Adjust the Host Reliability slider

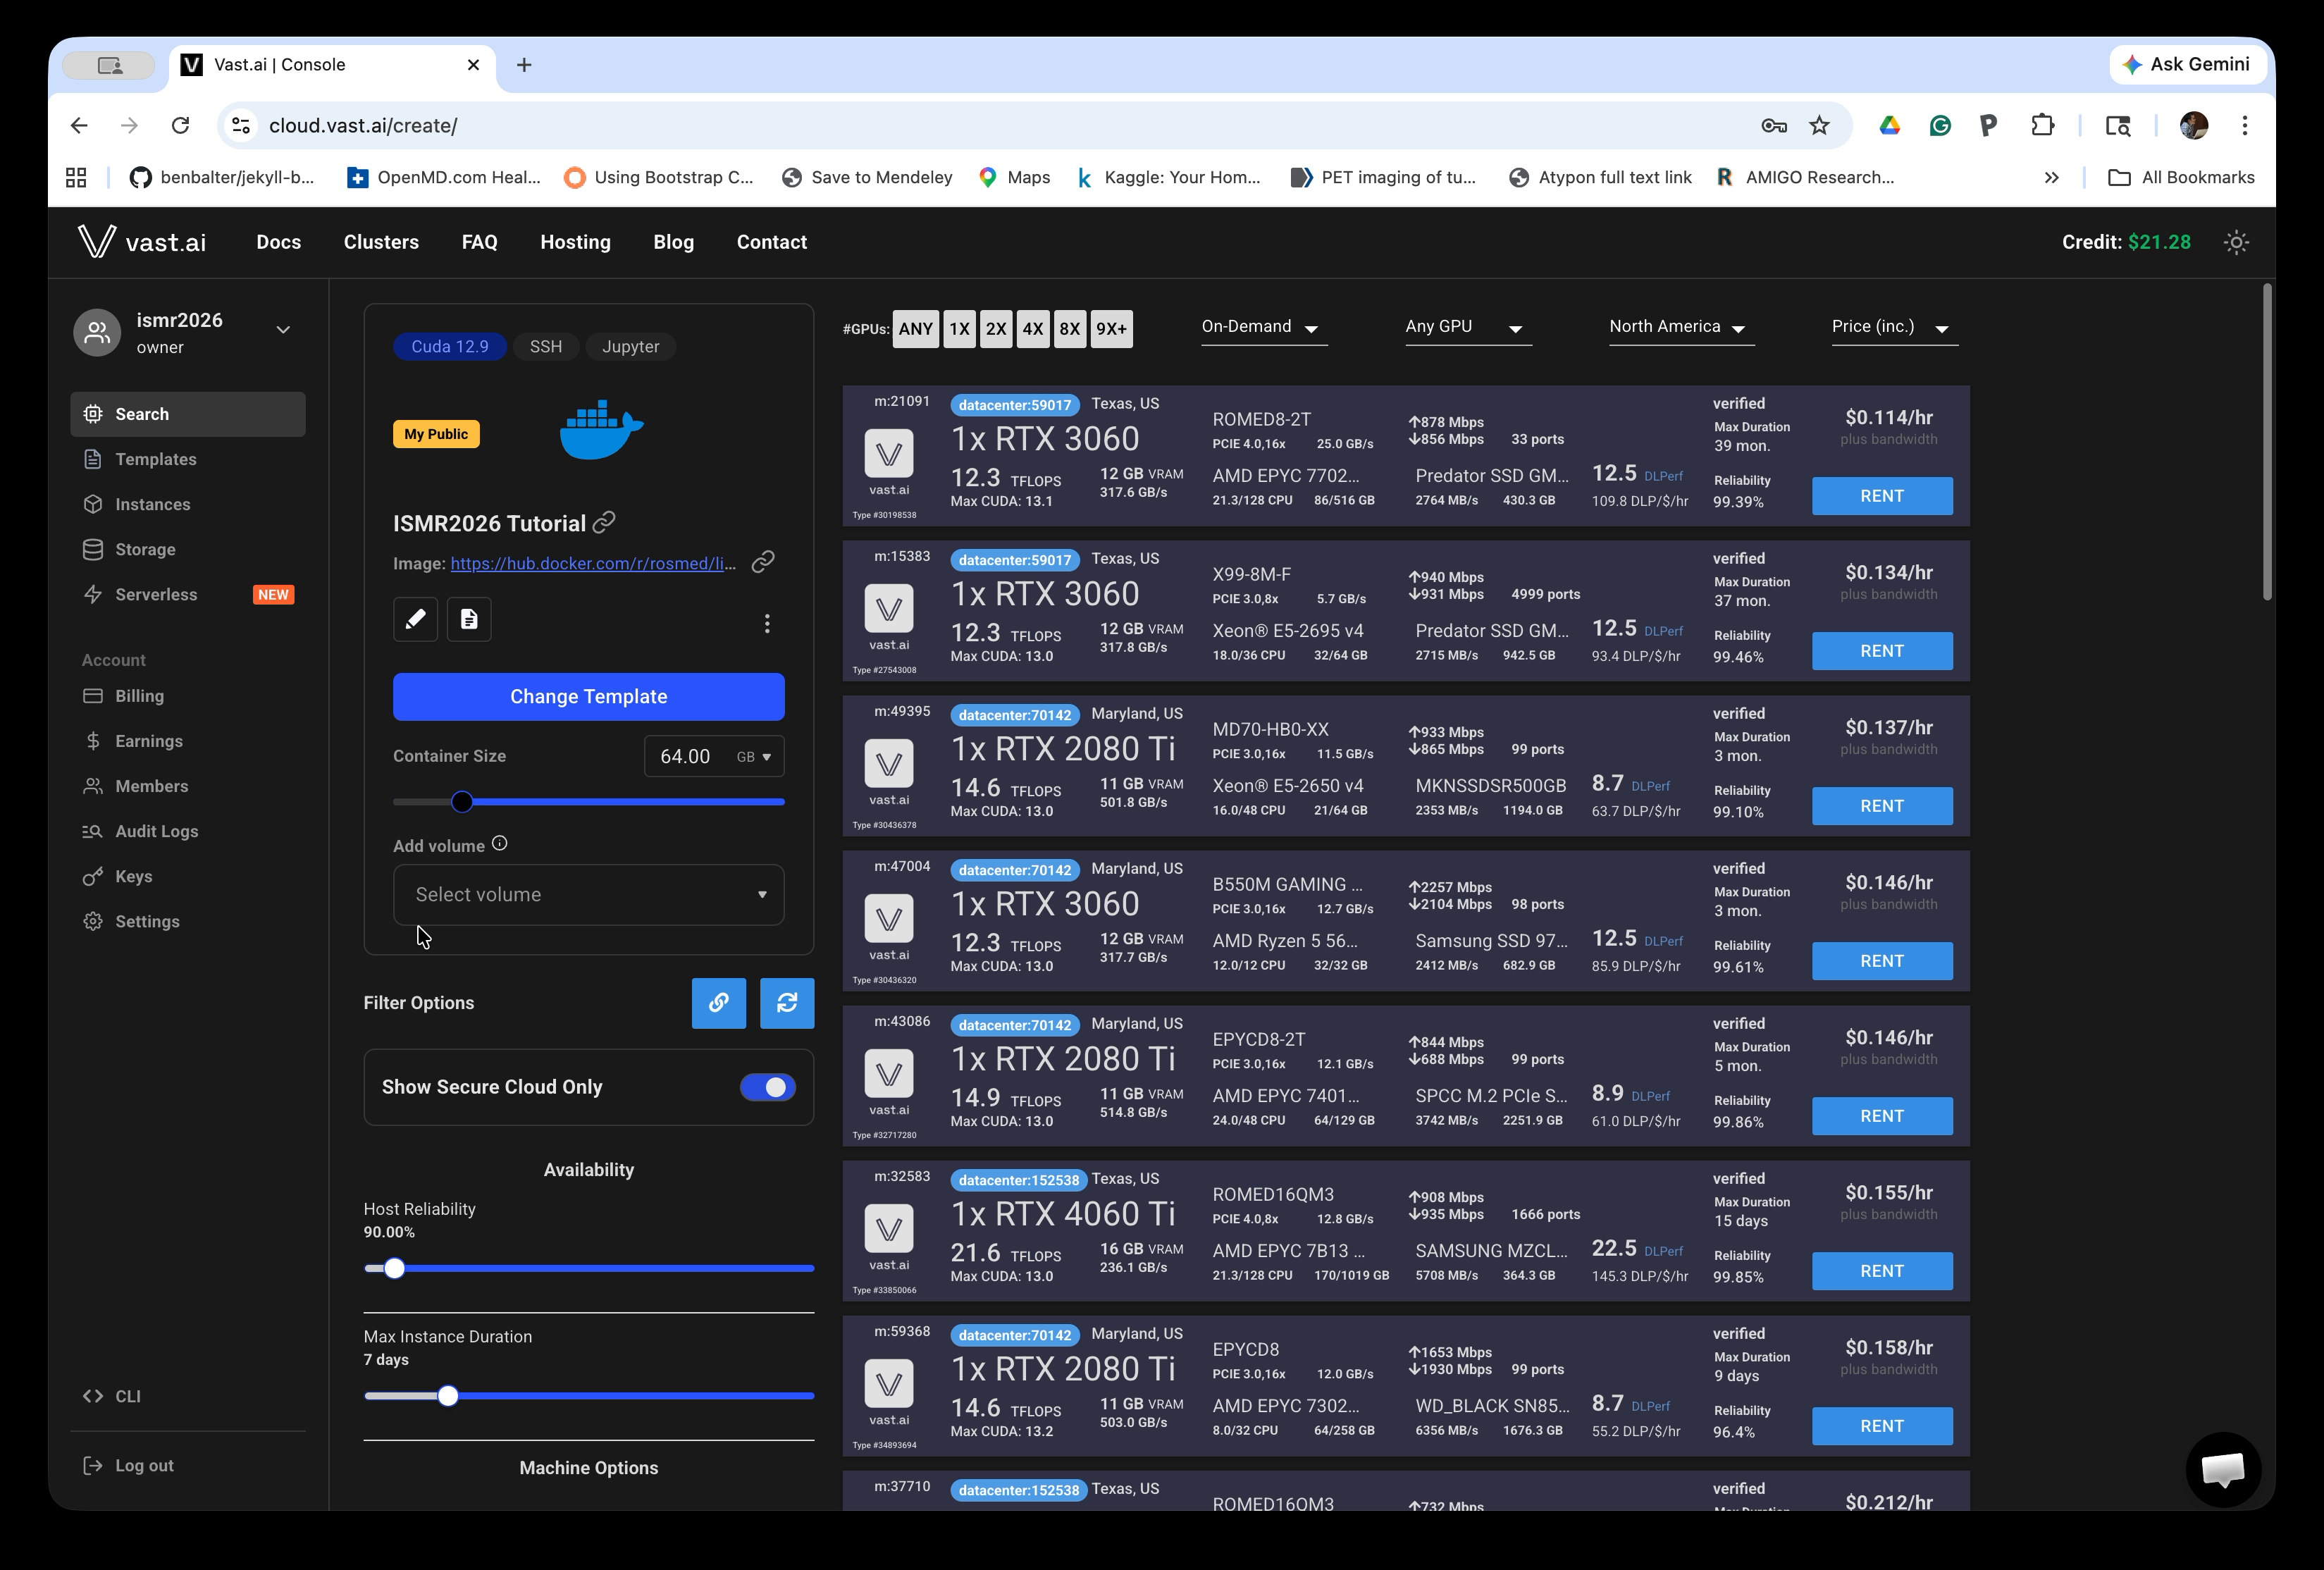pos(394,1268)
